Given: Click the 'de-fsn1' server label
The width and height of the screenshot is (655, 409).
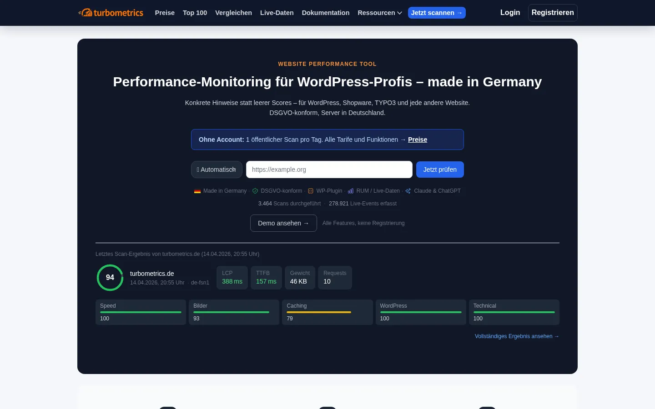Looking at the screenshot, I should click(200, 283).
